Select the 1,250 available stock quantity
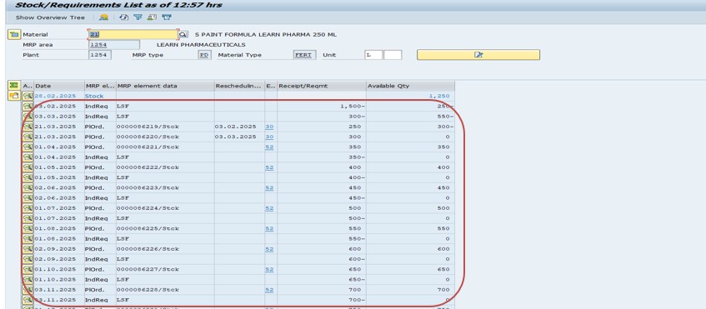The height and width of the screenshot is (309, 706). (439, 96)
